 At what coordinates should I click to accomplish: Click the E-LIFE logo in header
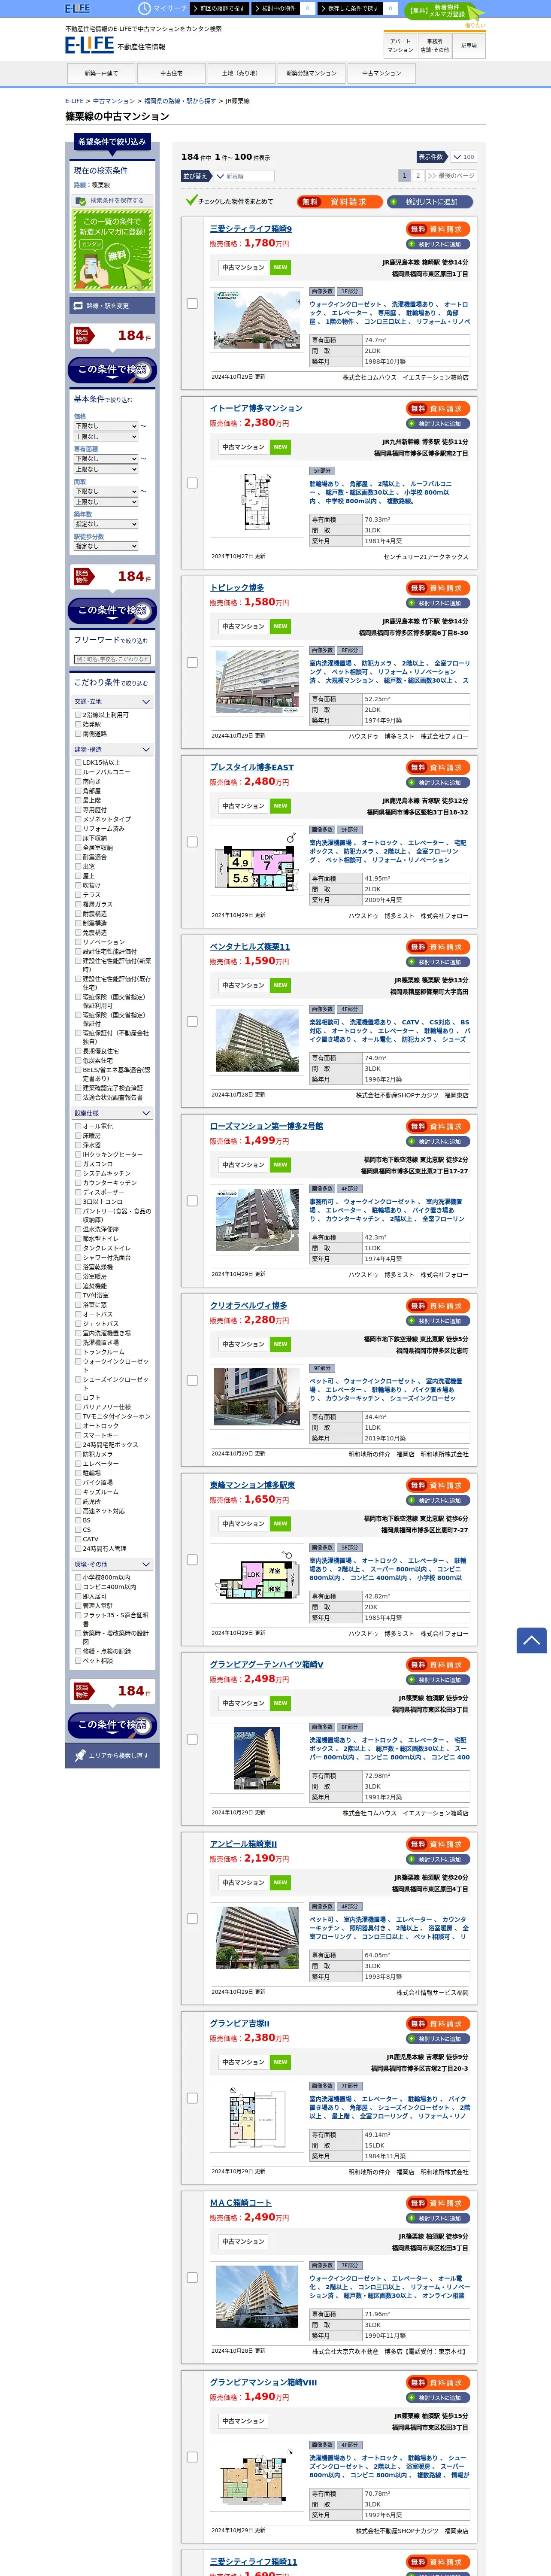tap(89, 45)
